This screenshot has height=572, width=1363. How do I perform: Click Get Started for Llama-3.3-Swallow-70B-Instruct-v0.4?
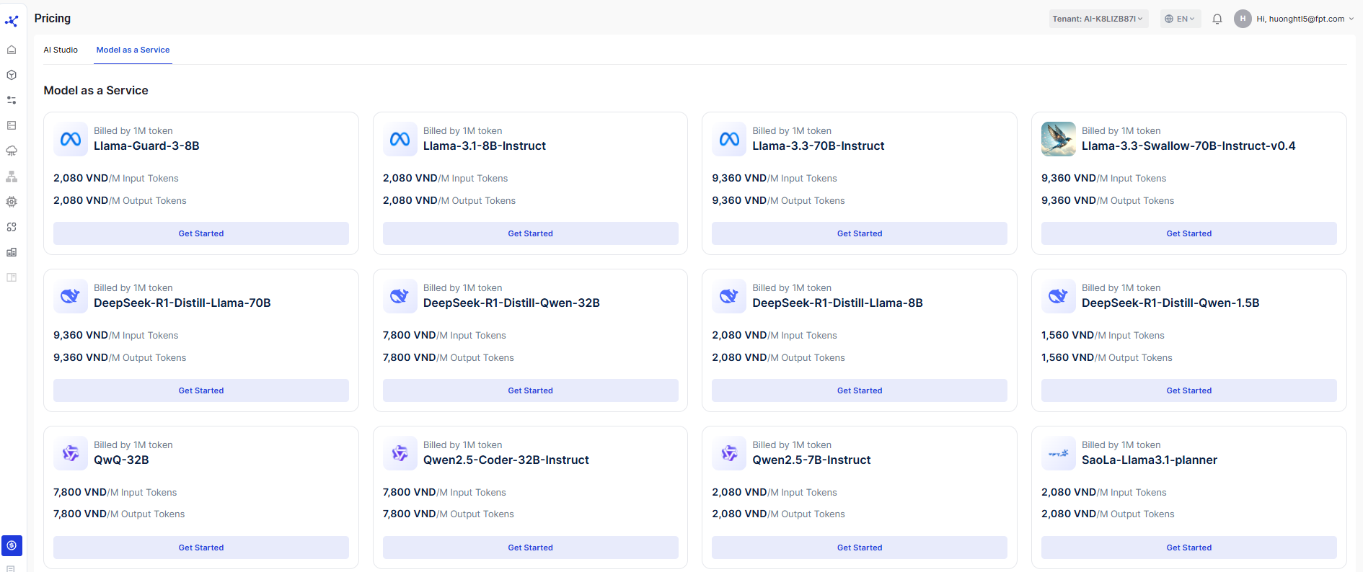[1189, 233]
